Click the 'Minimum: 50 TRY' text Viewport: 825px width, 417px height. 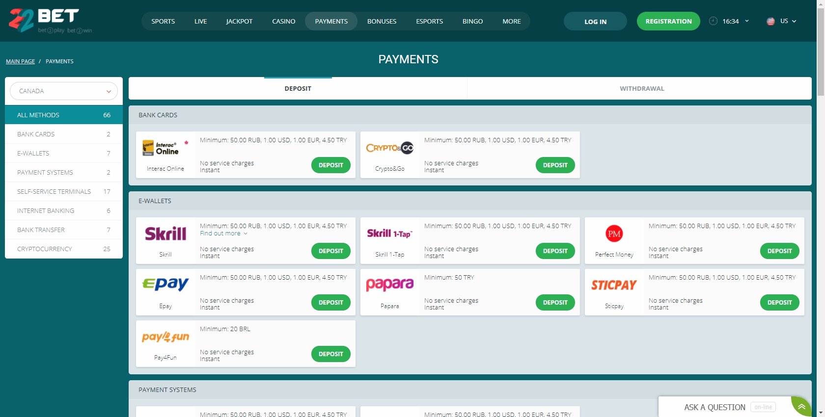[x=449, y=277]
